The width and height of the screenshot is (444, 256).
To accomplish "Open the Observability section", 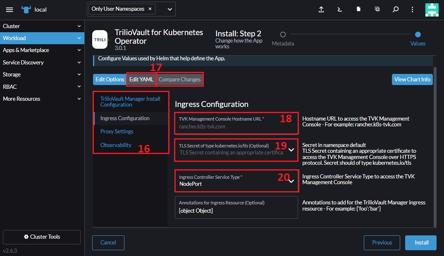I will tap(116, 145).
